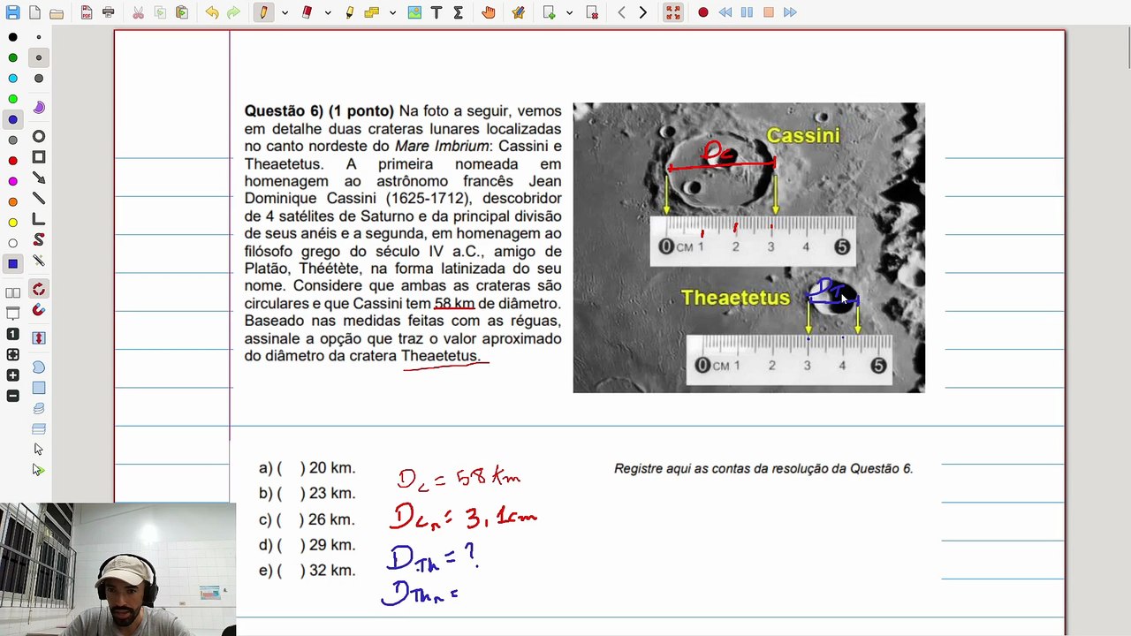Open the custom color chooser square
Image resolution: width=1131 pixels, height=636 pixels.
pos(12,263)
